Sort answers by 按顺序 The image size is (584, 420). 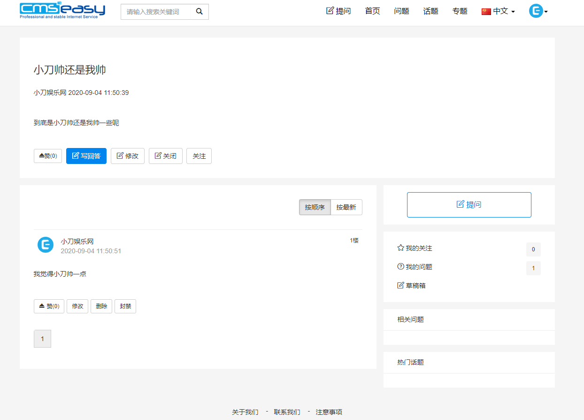pyautogui.click(x=315, y=207)
